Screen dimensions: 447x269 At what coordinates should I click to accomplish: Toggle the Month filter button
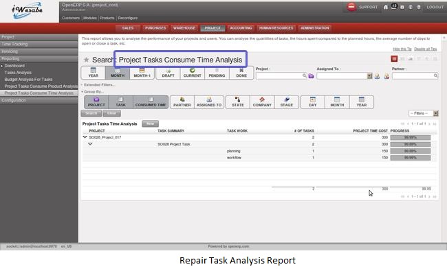click(118, 73)
